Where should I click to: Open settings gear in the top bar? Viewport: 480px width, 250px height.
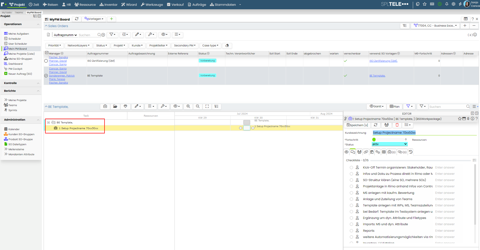pos(453,4)
